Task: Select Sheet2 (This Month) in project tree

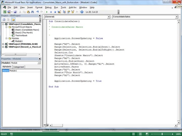Action: [x=24, y=33]
